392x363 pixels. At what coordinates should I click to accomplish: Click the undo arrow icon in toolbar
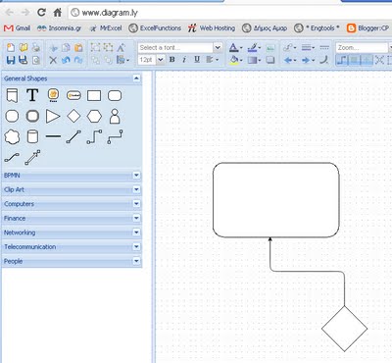66,60
